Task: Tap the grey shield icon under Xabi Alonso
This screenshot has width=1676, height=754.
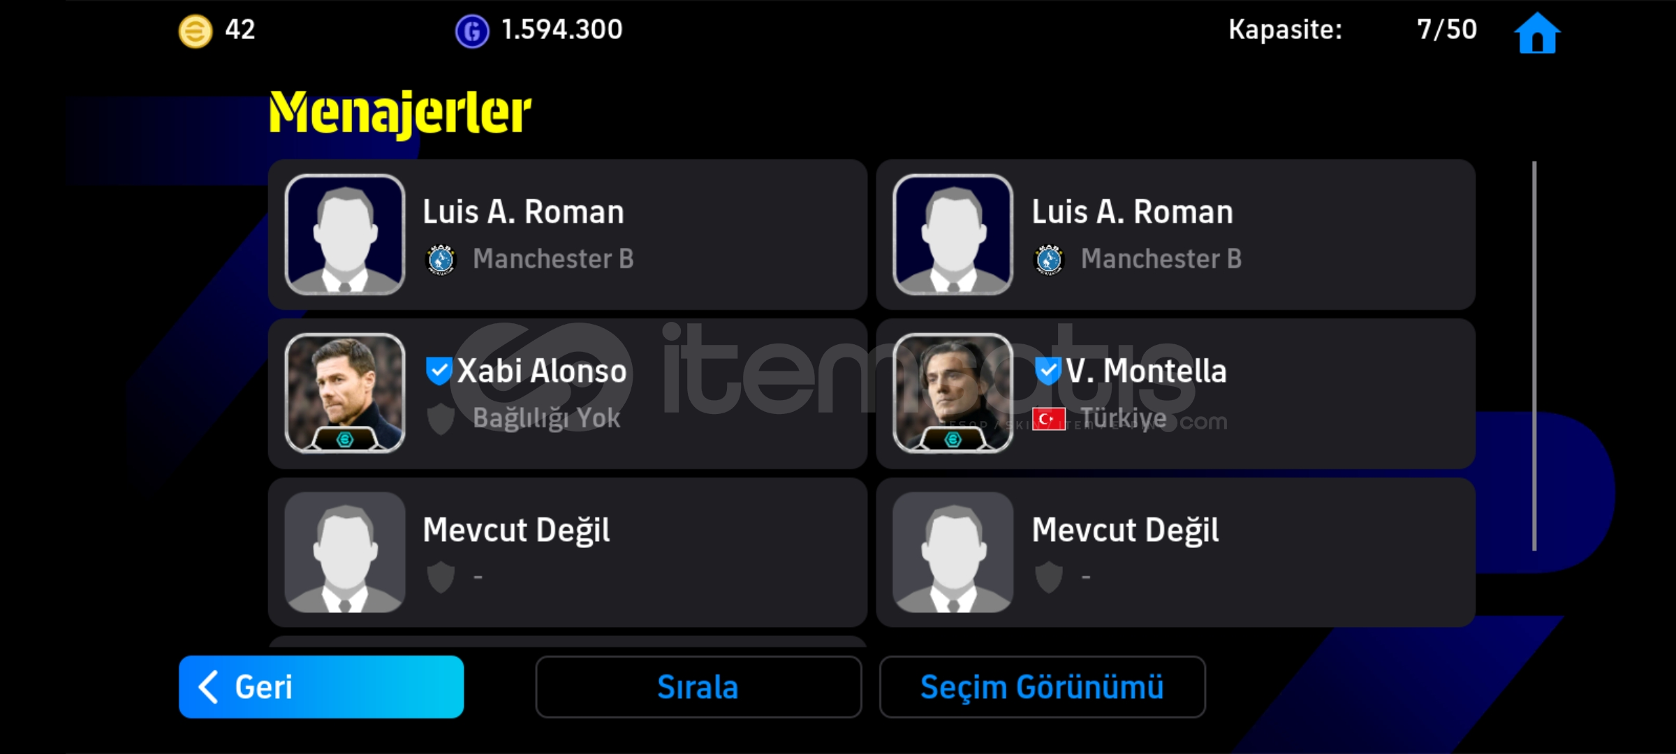Action: click(x=441, y=419)
